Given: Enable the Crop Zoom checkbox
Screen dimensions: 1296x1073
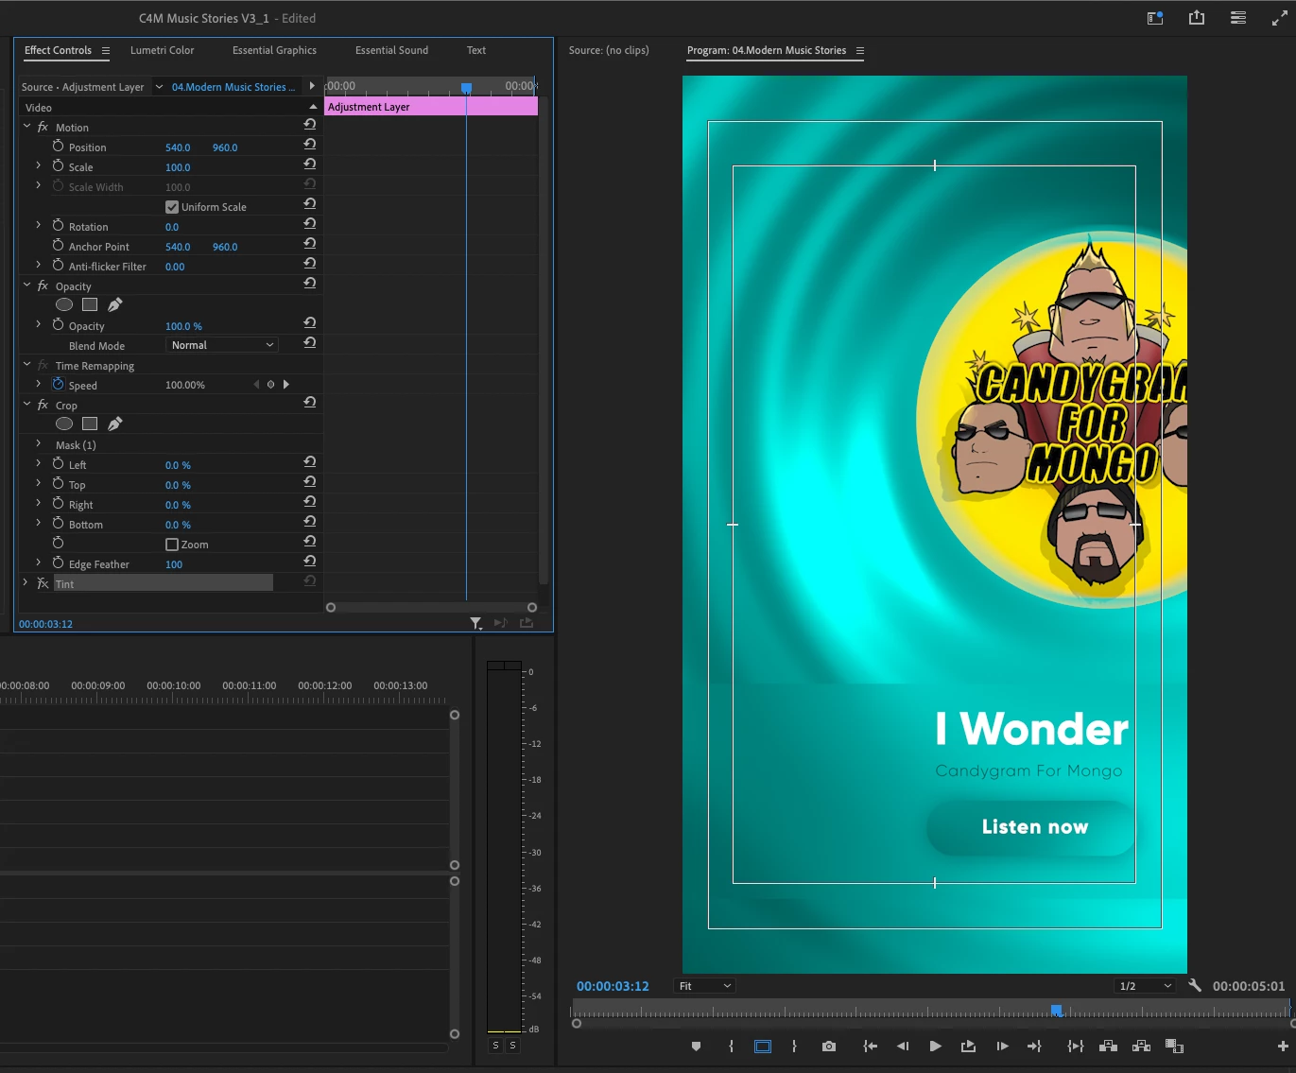Looking at the screenshot, I should 172,545.
